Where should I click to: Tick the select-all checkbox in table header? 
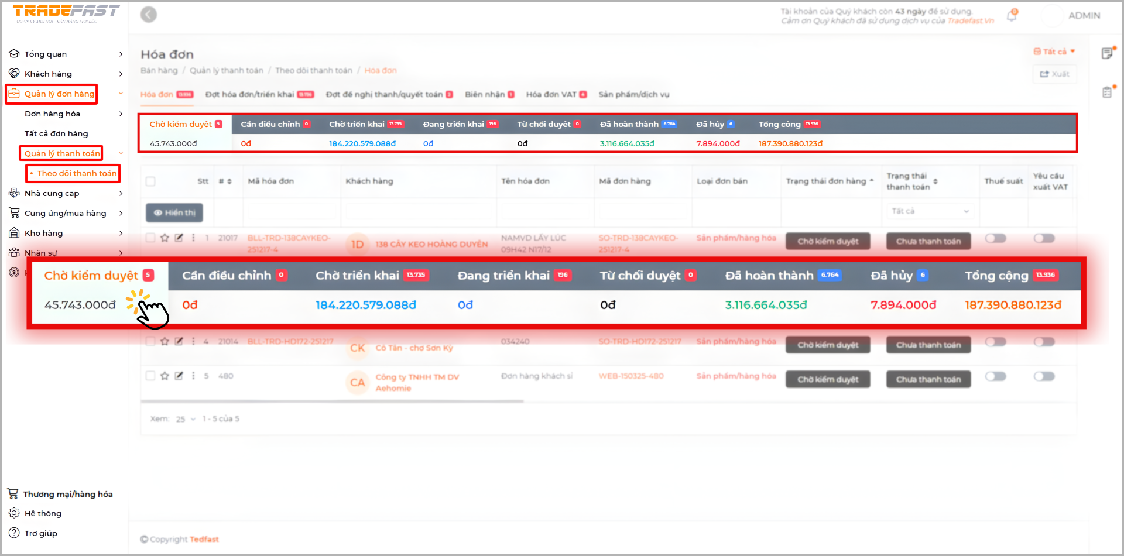coord(150,181)
